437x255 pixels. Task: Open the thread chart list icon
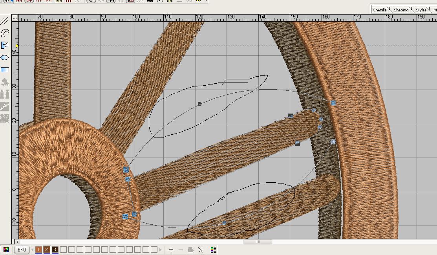tap(214, 249)
